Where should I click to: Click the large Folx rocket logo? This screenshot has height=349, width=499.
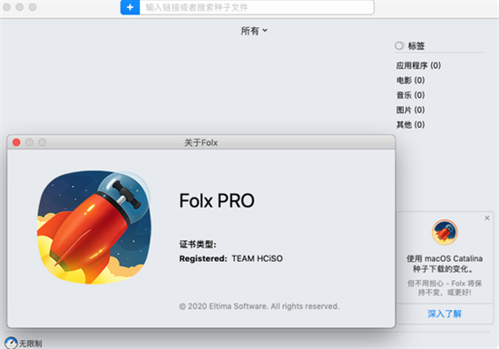(x=94, y=227)
